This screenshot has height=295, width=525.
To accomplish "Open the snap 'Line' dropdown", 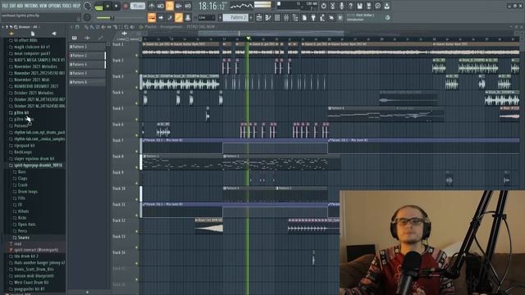I will [x=207, y=17].
